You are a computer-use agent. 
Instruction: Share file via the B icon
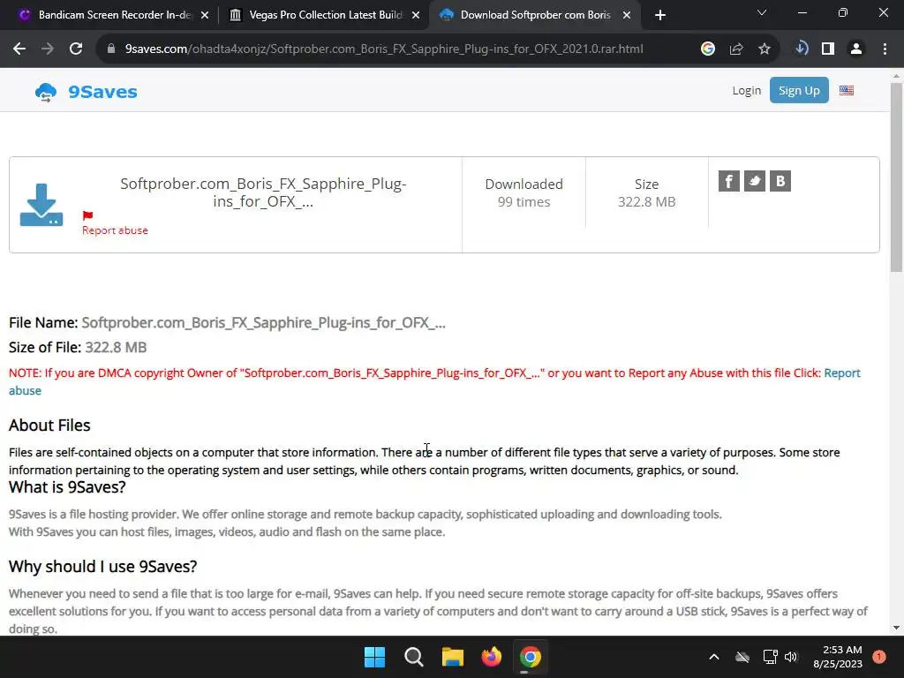(780, 181)
